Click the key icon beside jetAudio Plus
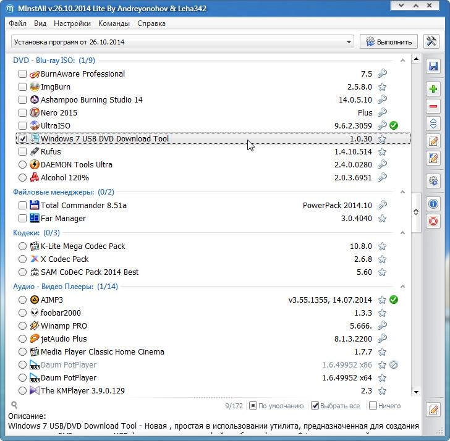450x441 pixels. coord(382,338)
